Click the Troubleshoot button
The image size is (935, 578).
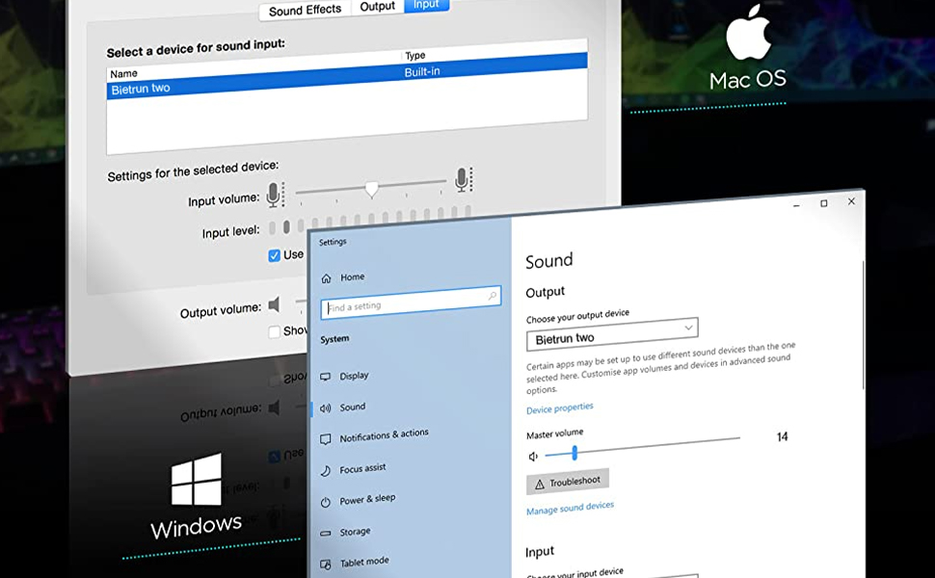pos(568,482)
